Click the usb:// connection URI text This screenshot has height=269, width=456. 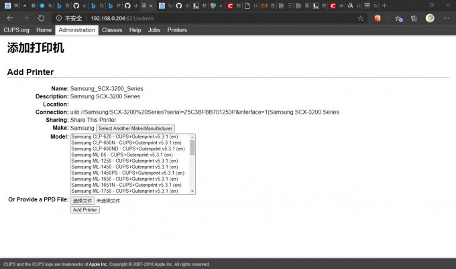click(x=205, y=112)
